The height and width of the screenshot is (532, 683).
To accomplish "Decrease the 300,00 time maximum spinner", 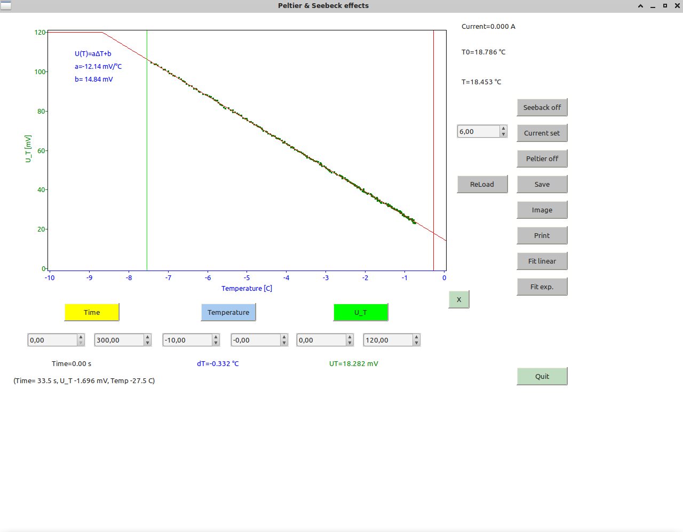I will pos(147,343).
